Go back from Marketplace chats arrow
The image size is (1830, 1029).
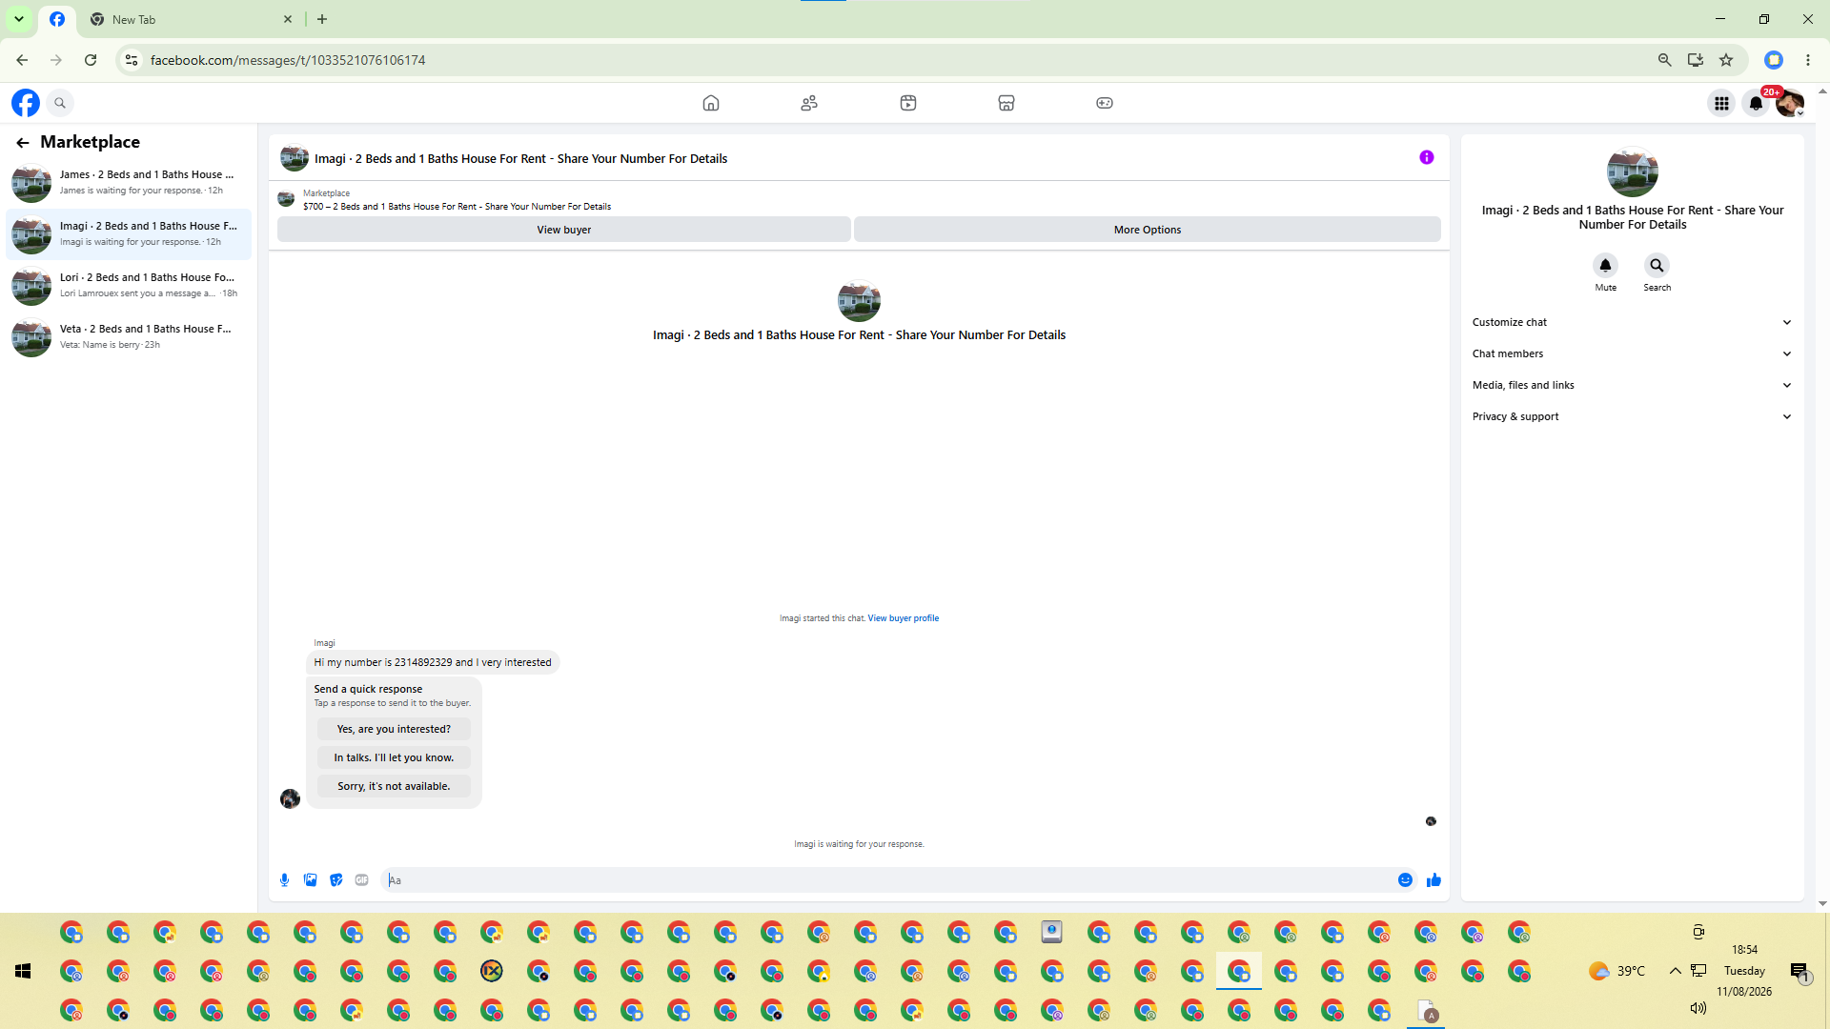click(22, 143)
